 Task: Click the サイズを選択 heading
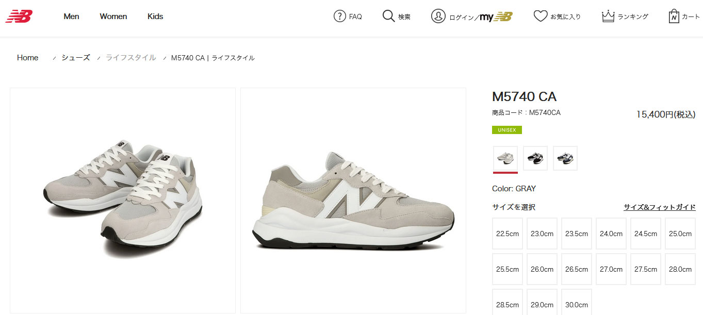[514, 207]
